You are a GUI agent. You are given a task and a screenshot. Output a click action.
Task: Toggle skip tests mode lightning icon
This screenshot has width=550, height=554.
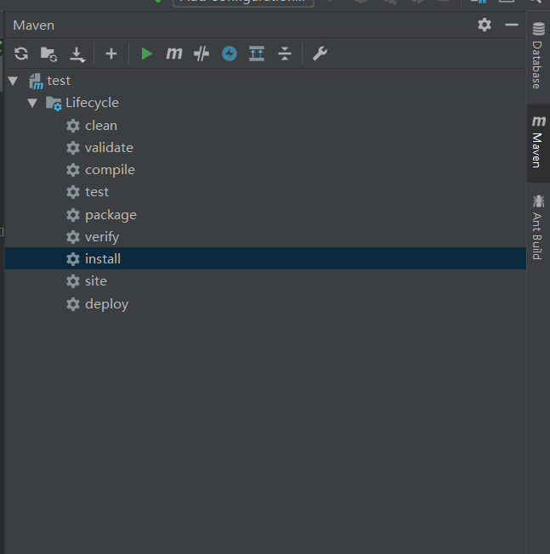[230, 54]
